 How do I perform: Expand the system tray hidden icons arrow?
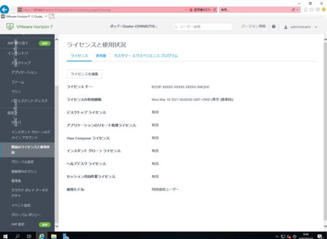pos(277,236)
